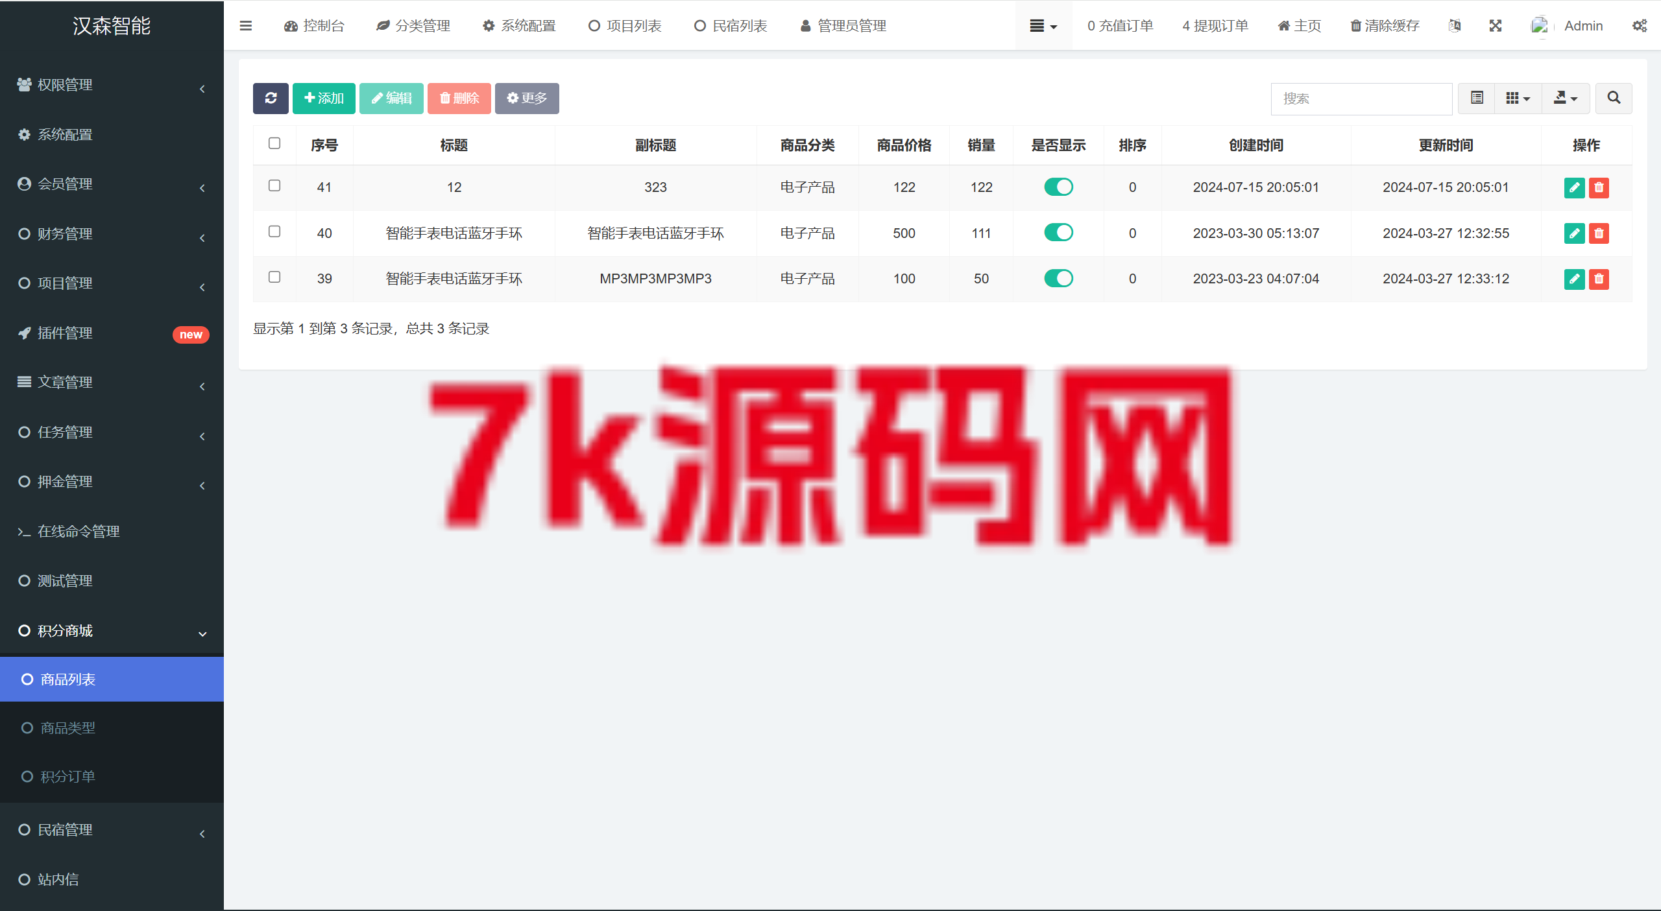The image size is (1661, 911).
Task: Open the columns dropdown in the table toolbar
Action: click(1518, 98)
